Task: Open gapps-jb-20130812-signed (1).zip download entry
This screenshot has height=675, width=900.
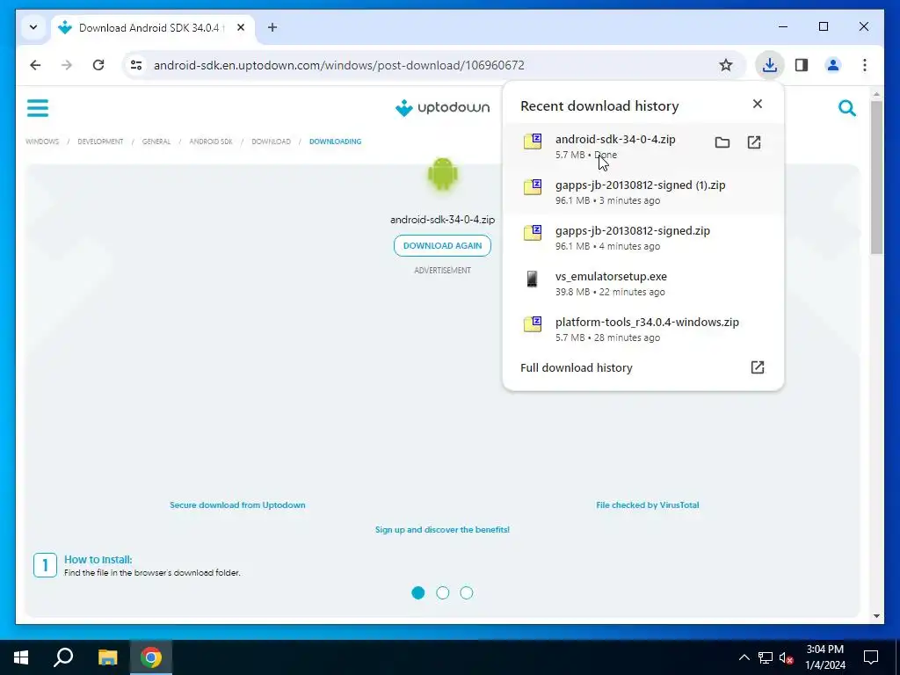Action: click(x=642, y=192)
